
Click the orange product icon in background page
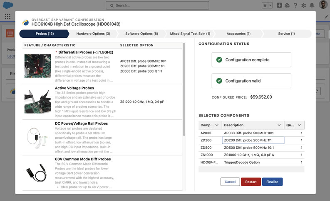tap(10, 33)
